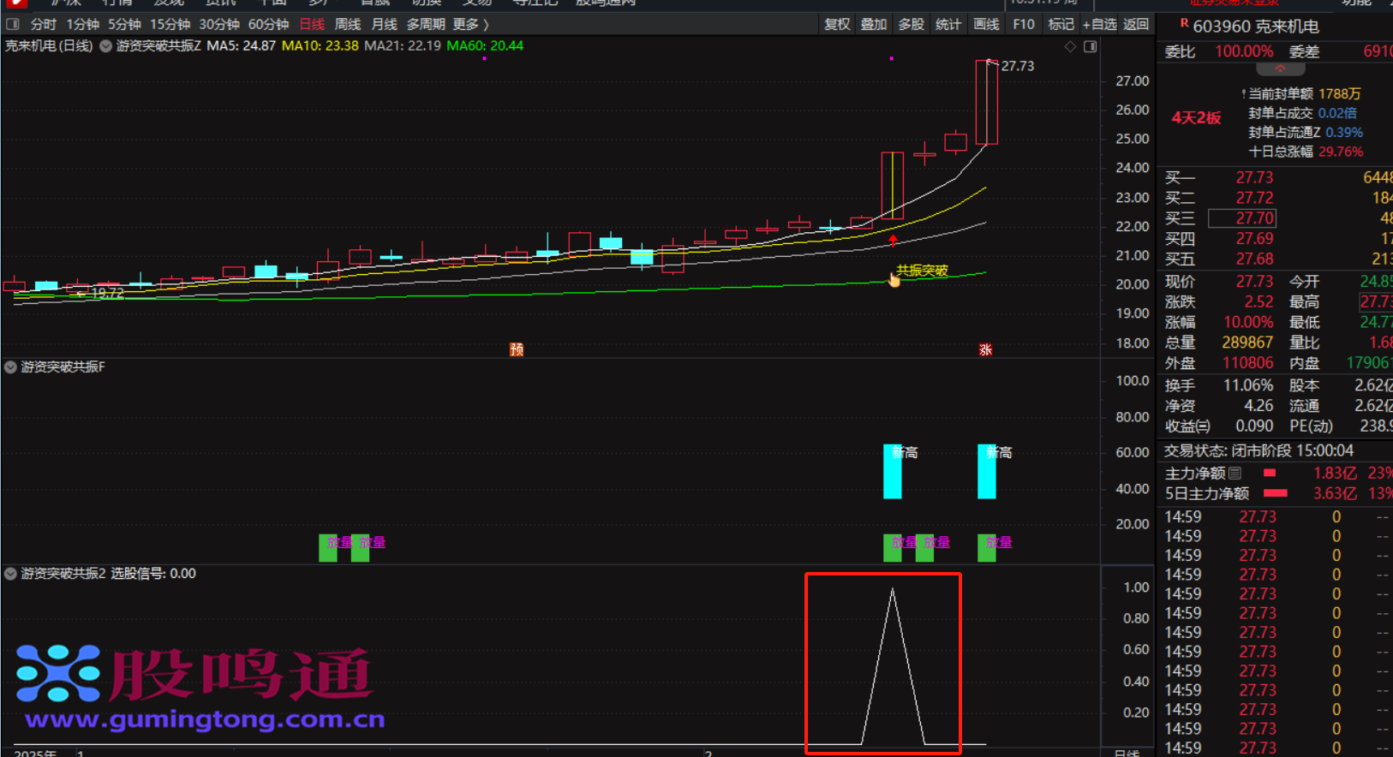1393x757 pixels.
Task: Collapse the order info panel with the red chevron
Action: click(1280, 69)
